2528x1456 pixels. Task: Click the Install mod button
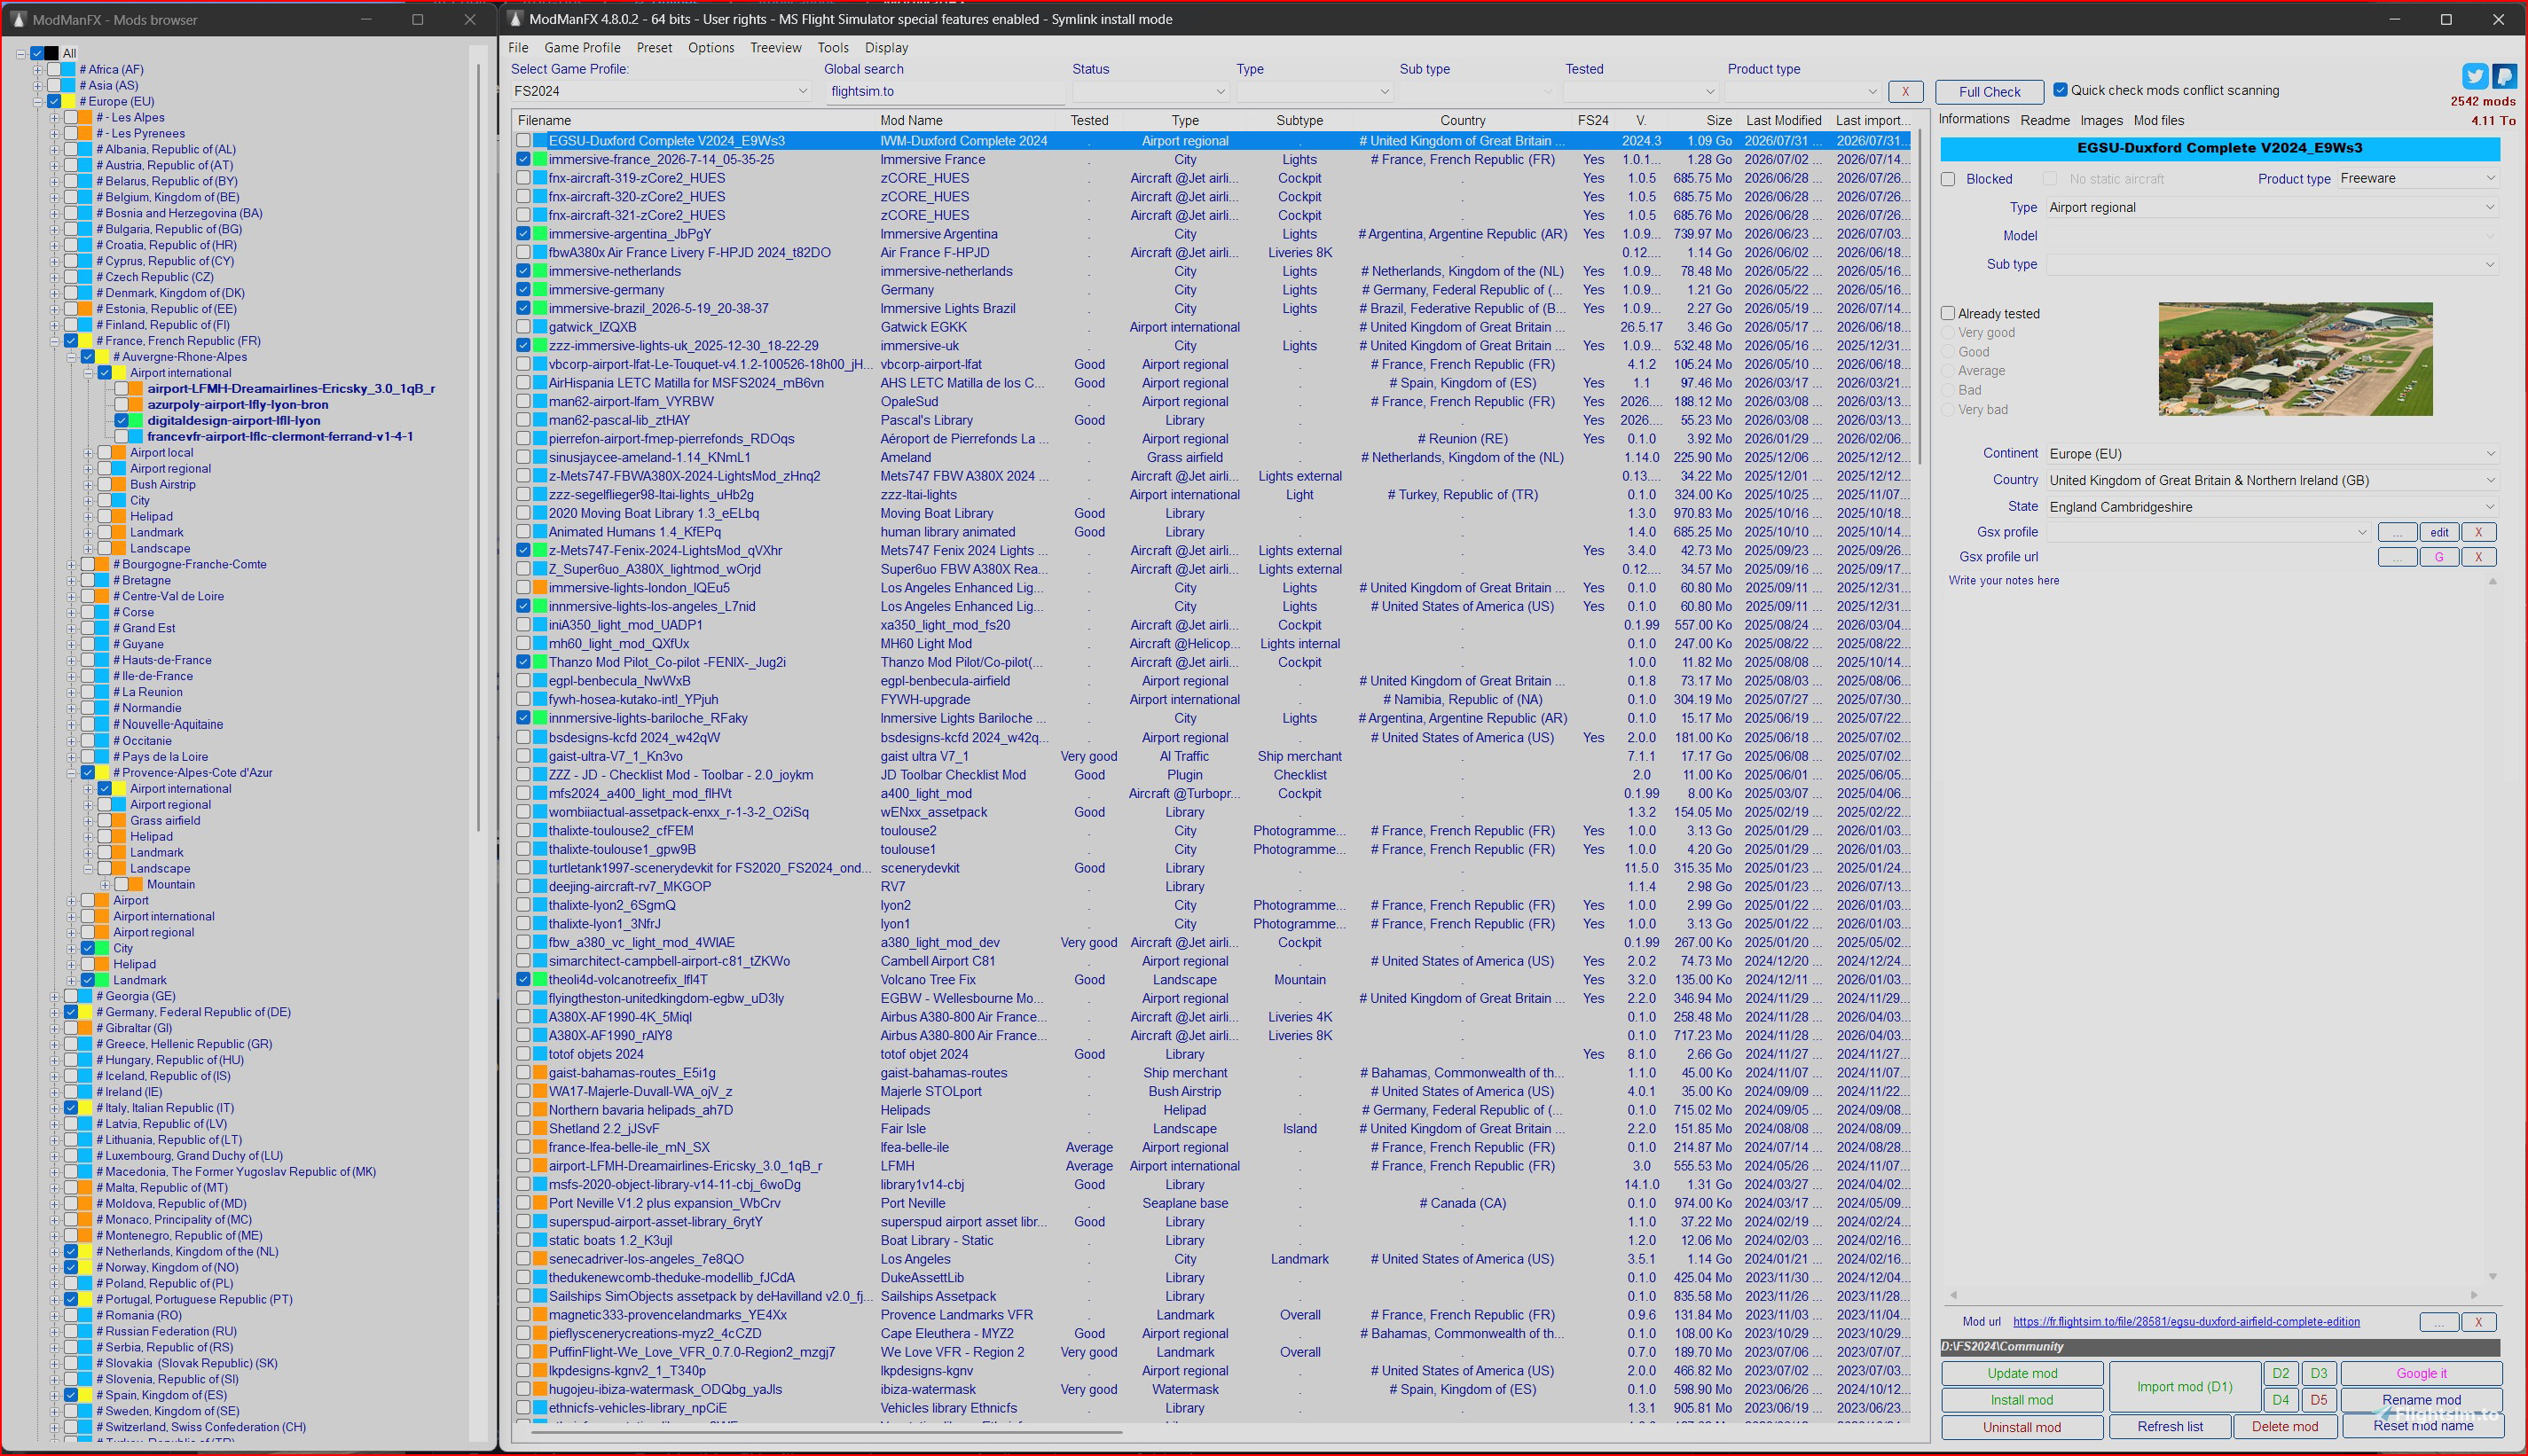pos(2022,1400)
